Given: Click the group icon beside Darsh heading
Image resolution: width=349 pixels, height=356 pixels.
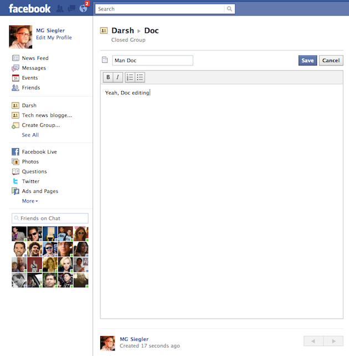Looking at the screenshot, I should click(104, 30).
